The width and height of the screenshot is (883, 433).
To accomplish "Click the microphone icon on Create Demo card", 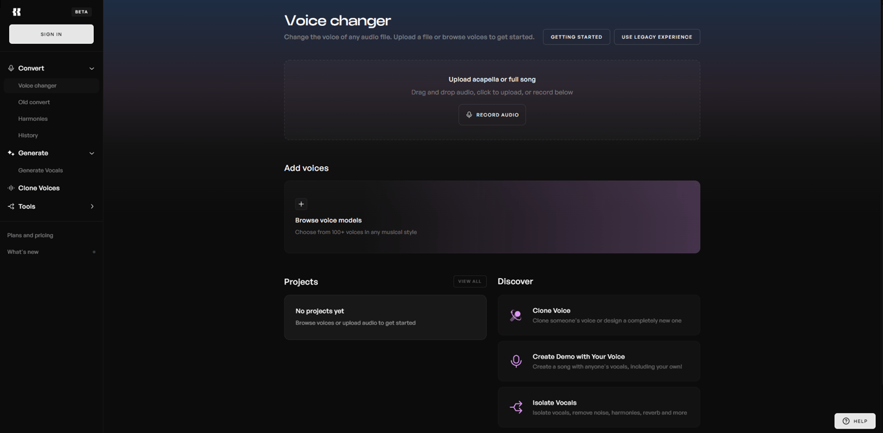I will 516,361.
